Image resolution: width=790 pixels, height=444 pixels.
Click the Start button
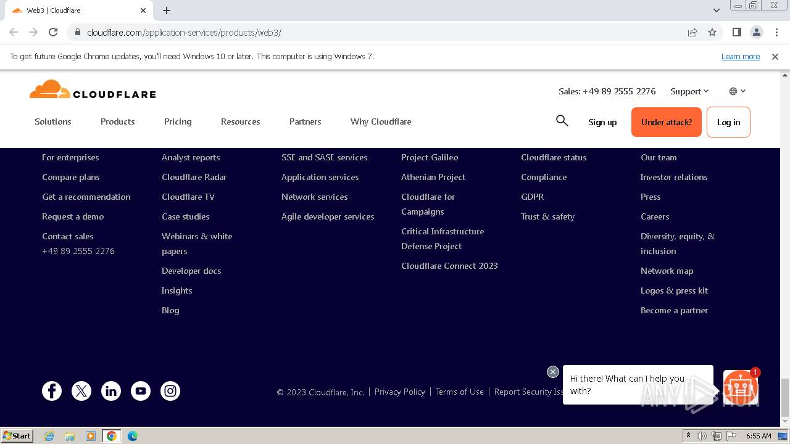17,436
